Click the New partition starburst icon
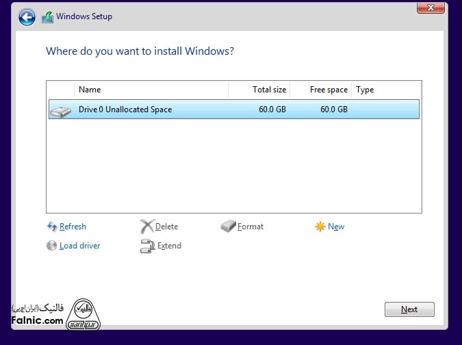 click(x=320, y=227)
